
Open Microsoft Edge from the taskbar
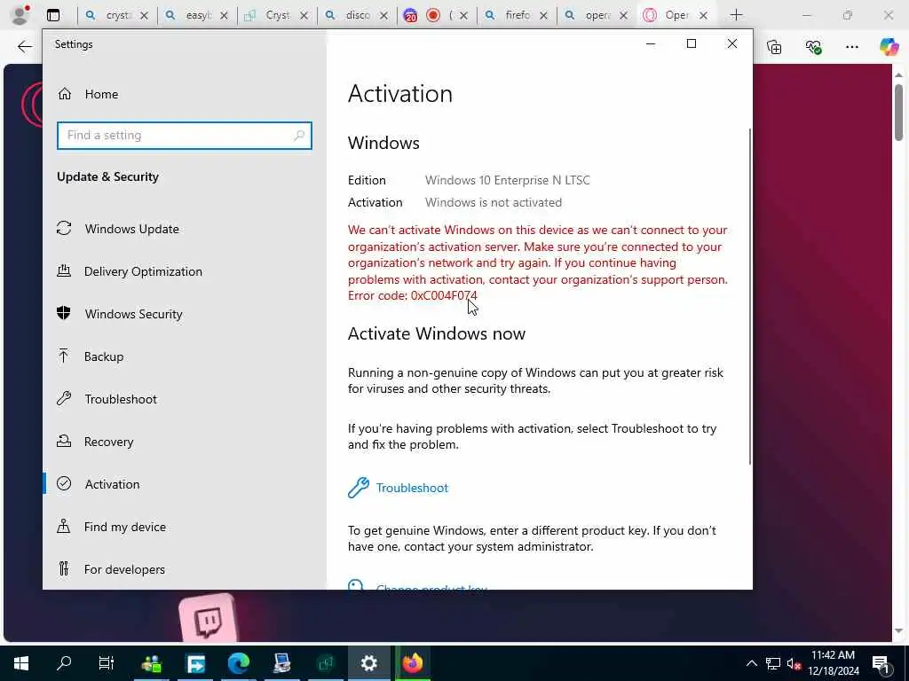[x=238, y=663]
